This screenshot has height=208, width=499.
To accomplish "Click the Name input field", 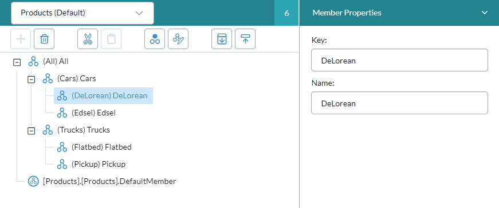I will pyautogui.click(x=399, y=103).
